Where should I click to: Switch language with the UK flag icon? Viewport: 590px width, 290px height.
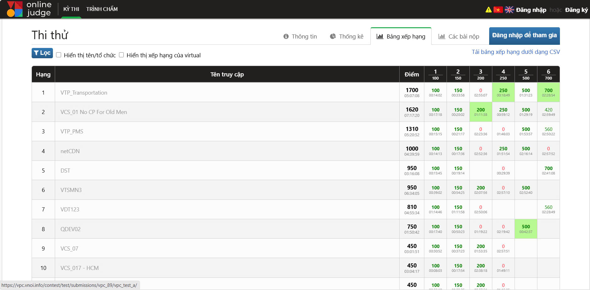coord(509,10)
